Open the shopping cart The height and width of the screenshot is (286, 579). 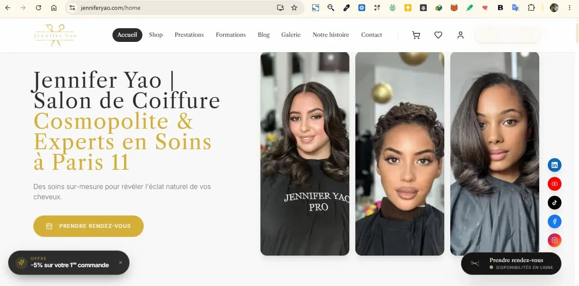point(416,35)
